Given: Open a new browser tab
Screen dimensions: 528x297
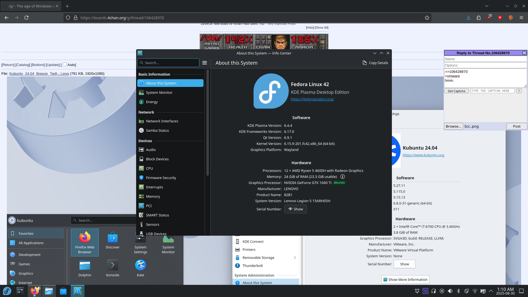Looking at the screenshot, I should (67, 6).
